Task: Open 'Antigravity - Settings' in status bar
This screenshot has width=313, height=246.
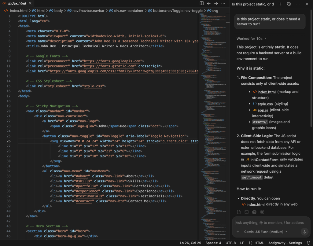Action: coord(285,243)
